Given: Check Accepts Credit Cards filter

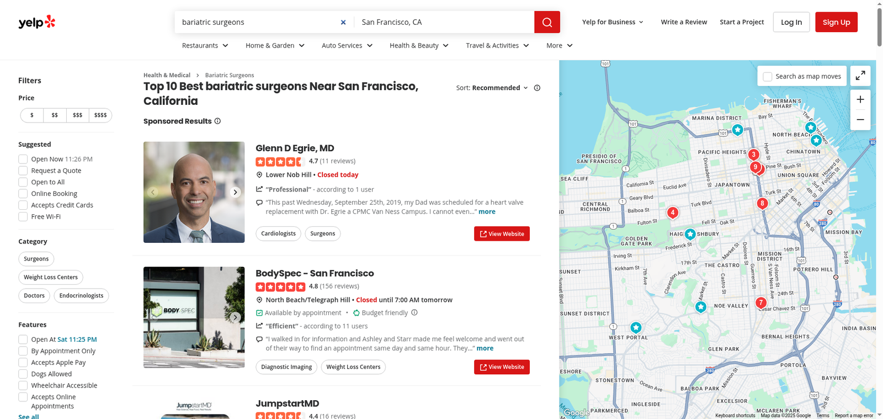Looking at the screenshot, I should (23, 205).
